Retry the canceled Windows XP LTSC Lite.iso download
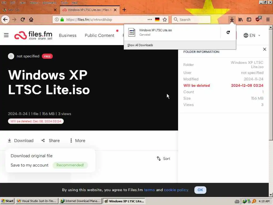Screen dimensions: 273x205 [x=228, y=32]
